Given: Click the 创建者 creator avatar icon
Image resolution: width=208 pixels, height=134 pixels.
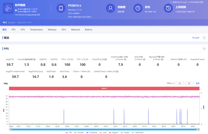Looking at the screenshot, I should [110, 9].
